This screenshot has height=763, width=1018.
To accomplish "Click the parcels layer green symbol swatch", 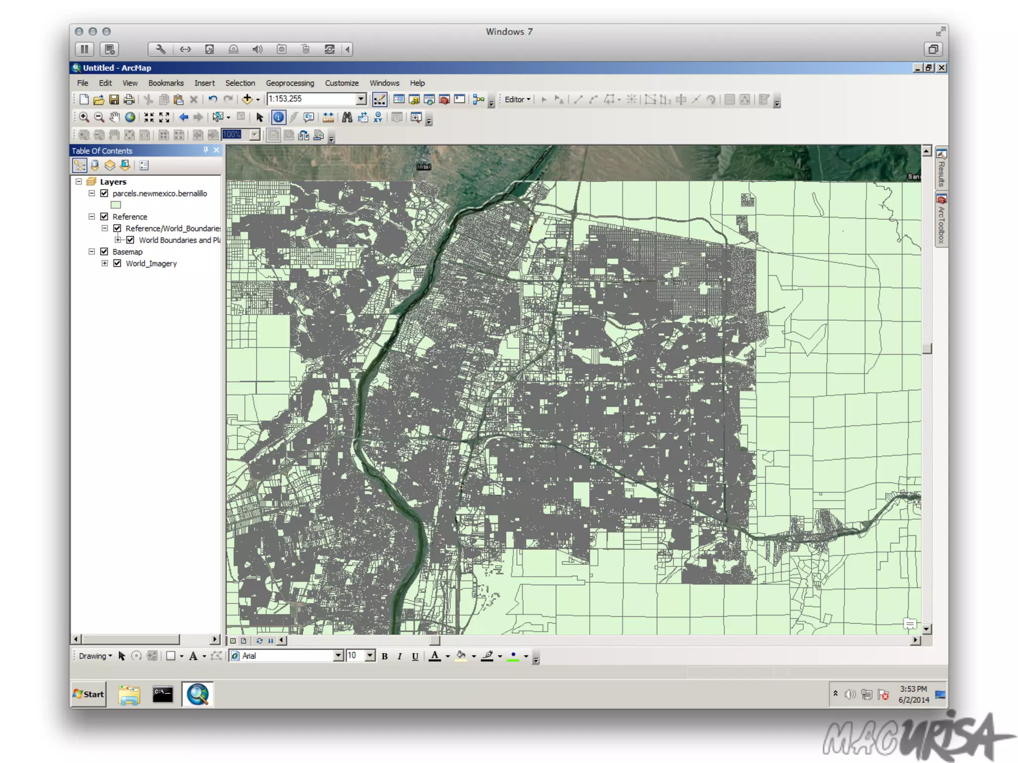I will pyautogui.click(x=116, y=205).
